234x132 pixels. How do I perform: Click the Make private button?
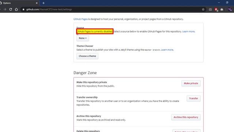pyautogui.click(x=191, y=83)
